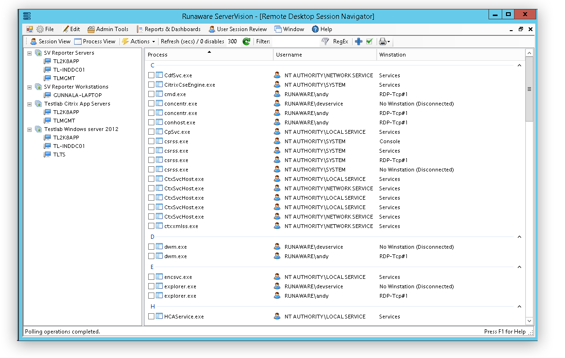The height and width of the screenshot is (358, 565).
Task: Click the blue plus add icon
Action: tap(359, 42)
